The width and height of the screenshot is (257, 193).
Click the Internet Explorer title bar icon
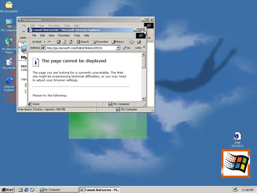point(30,30)
